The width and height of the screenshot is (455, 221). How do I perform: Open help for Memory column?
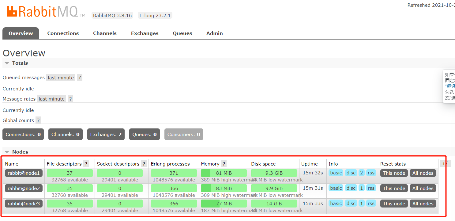pyautogui.click(x=224, y=164)
